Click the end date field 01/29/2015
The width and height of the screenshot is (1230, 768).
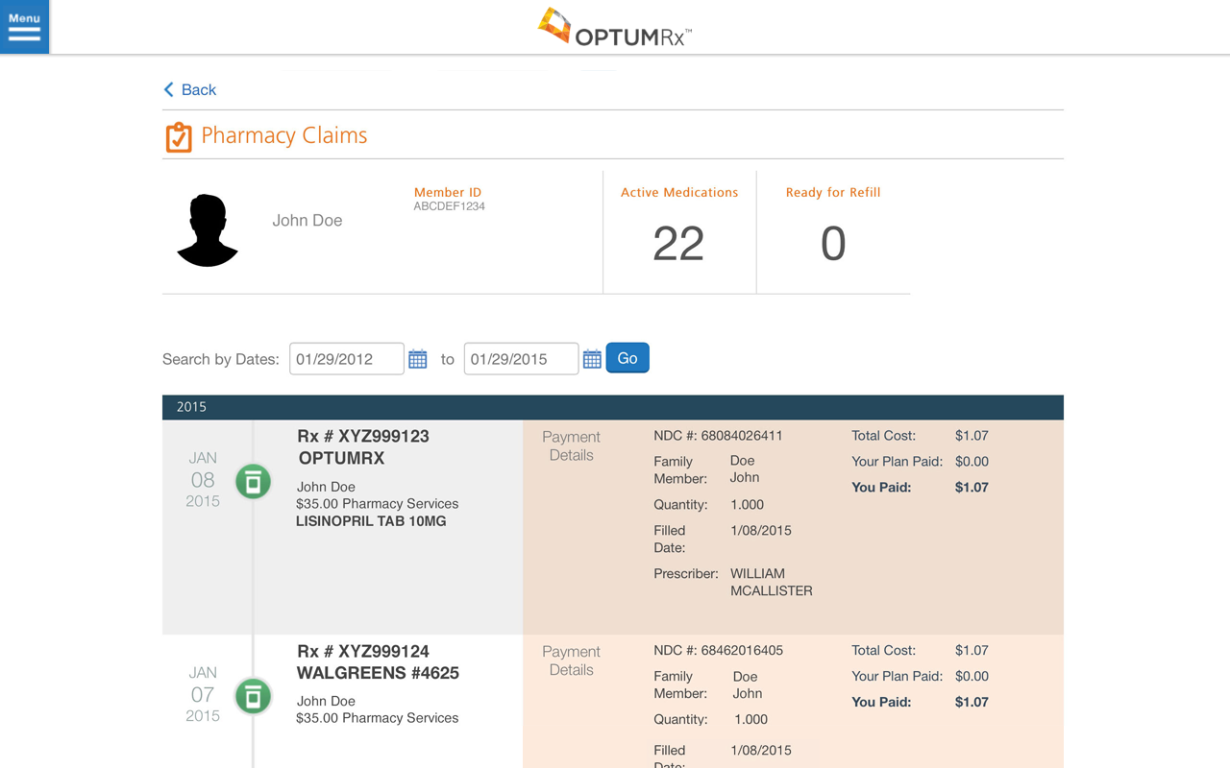coord(521,359)
